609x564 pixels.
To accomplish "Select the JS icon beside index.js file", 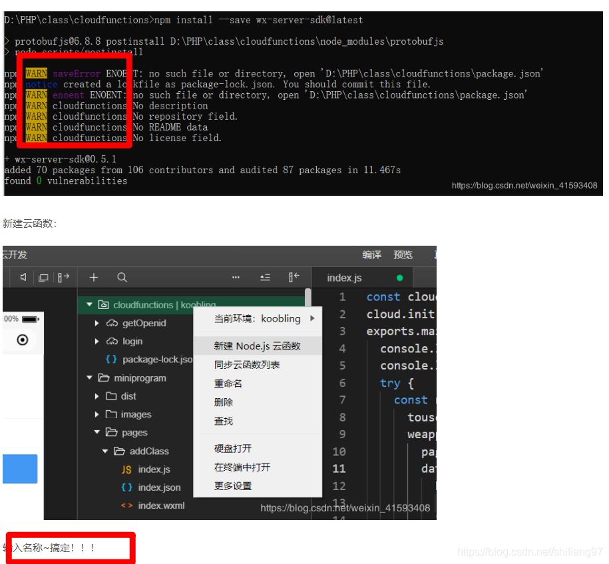I will [127, 468].
